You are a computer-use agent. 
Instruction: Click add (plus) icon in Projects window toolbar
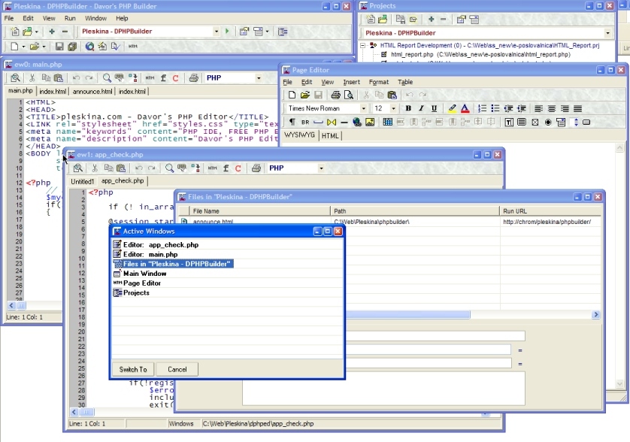(x=431, y=19)
